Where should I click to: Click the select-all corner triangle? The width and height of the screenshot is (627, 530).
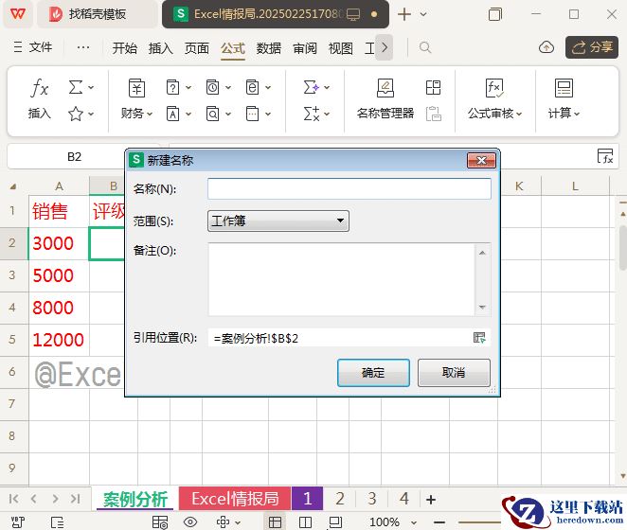point(13,186)
